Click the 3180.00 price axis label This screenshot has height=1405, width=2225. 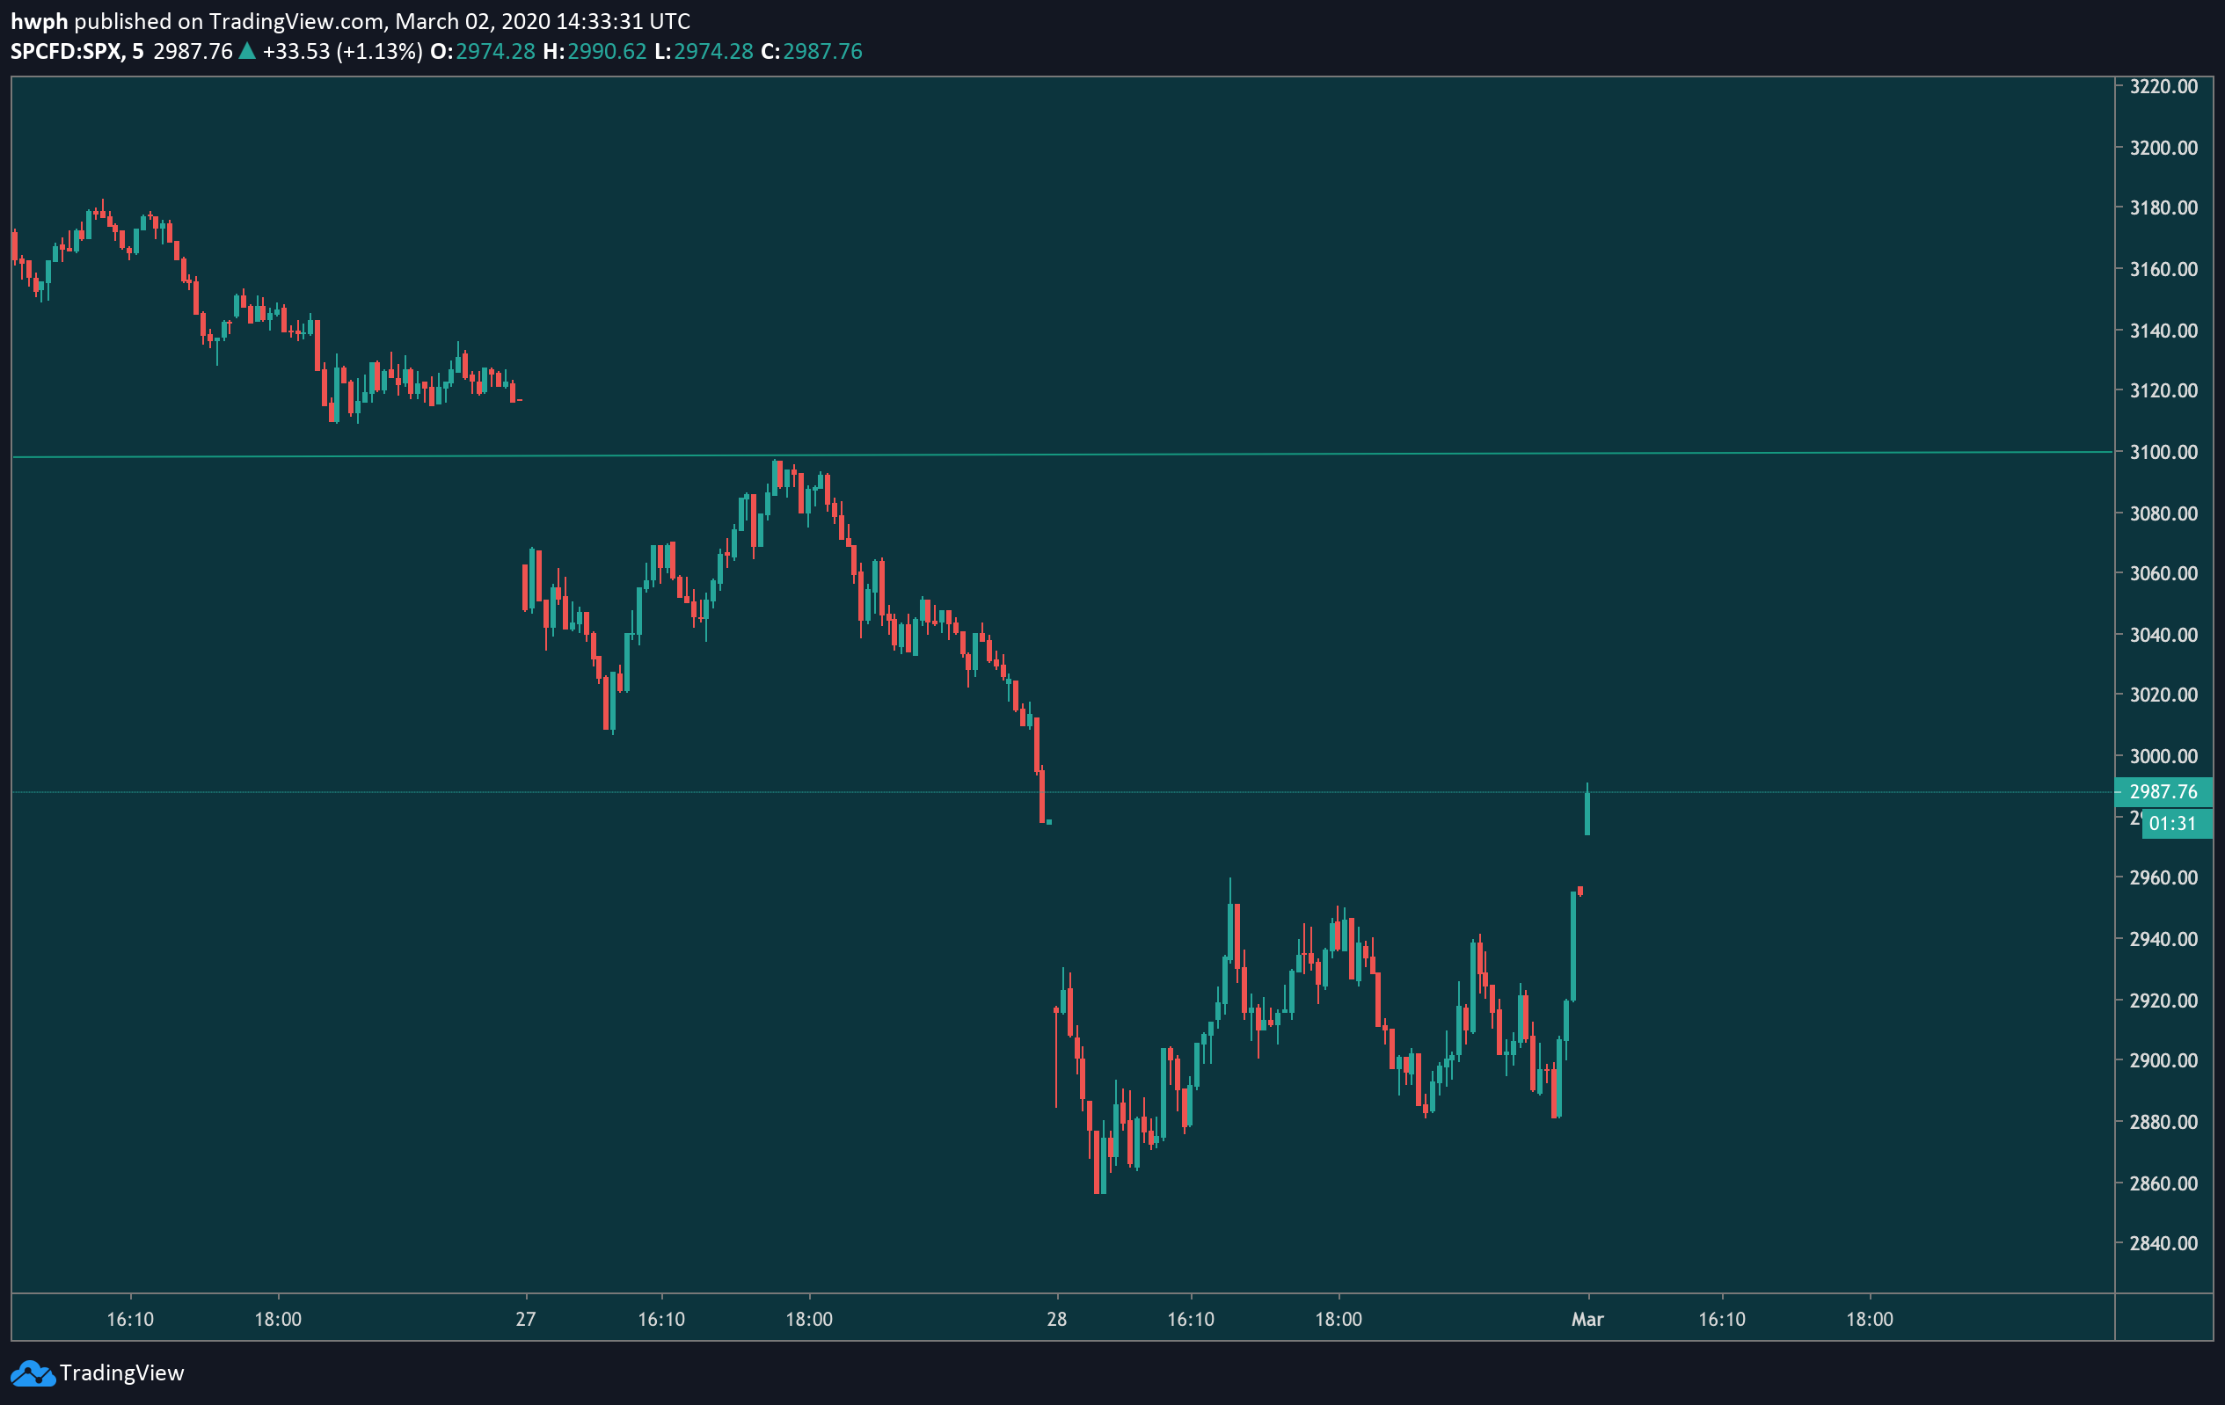2163,207
